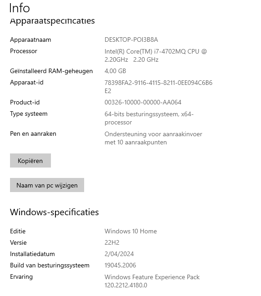Click the Windows 10 Home edition value
Image resolution: width=261 pixels, height=296 pixels.
[130, 231]
